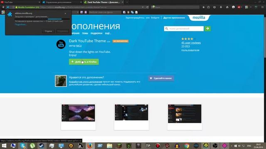
Task: Open Steam from the taskbar
Action: (42, 146)
